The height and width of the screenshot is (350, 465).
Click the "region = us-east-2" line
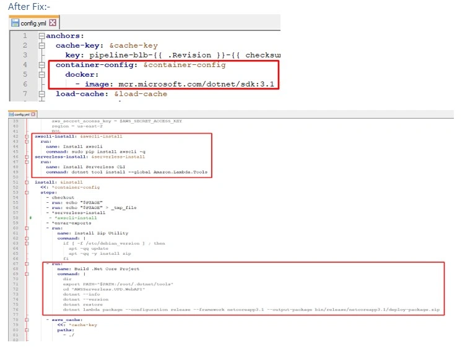pos(77,126)
